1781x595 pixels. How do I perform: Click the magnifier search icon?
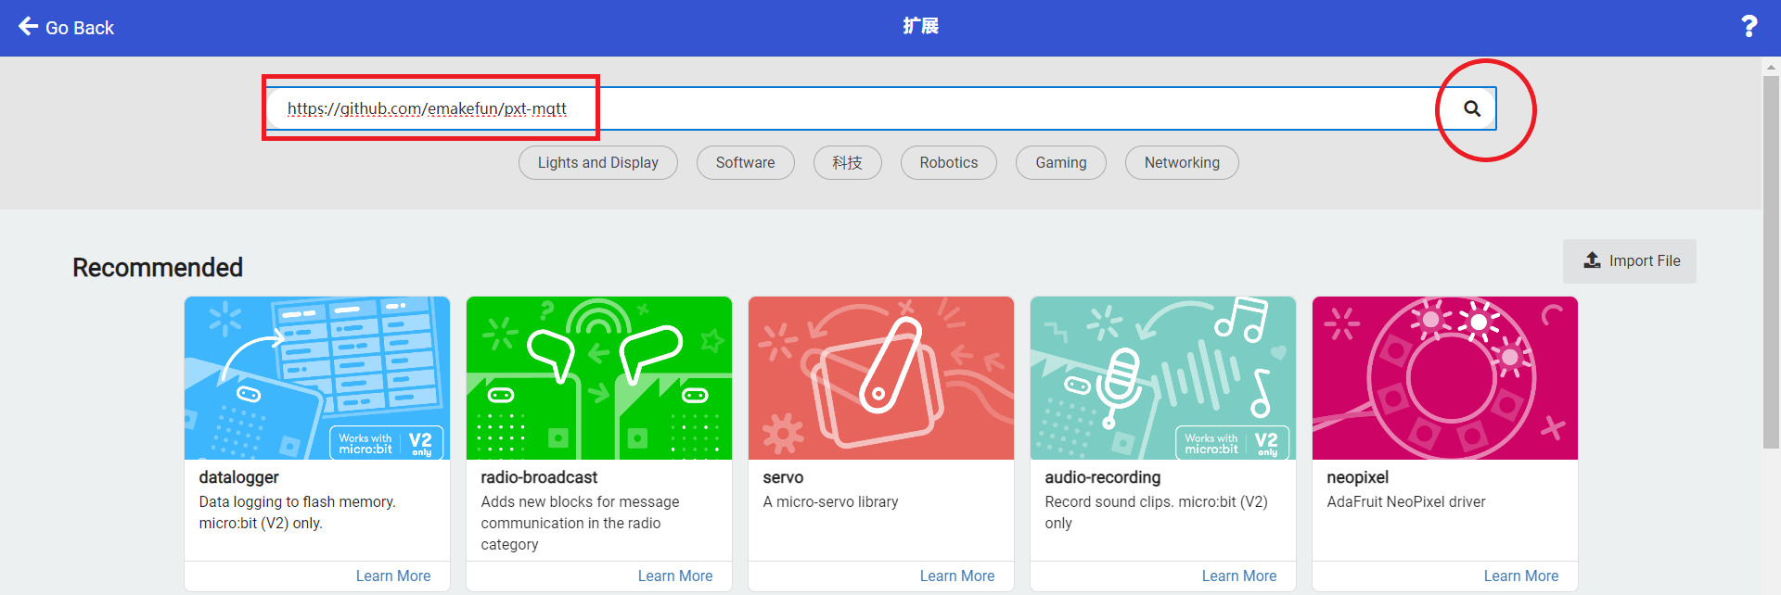1472,108
